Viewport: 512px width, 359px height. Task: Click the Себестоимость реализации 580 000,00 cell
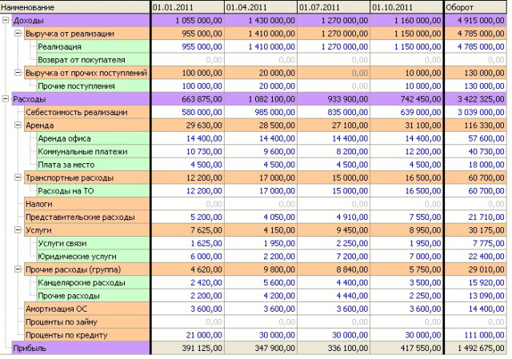click(x=188, y=112)
